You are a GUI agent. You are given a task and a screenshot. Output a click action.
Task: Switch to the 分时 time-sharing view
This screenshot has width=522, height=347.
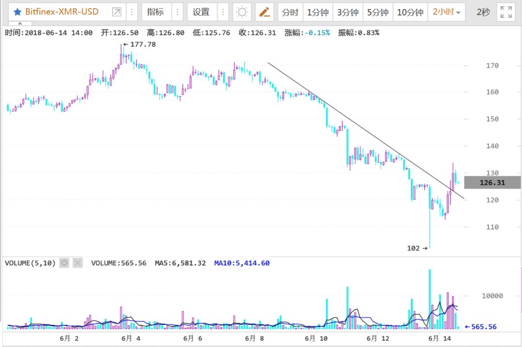290,12
